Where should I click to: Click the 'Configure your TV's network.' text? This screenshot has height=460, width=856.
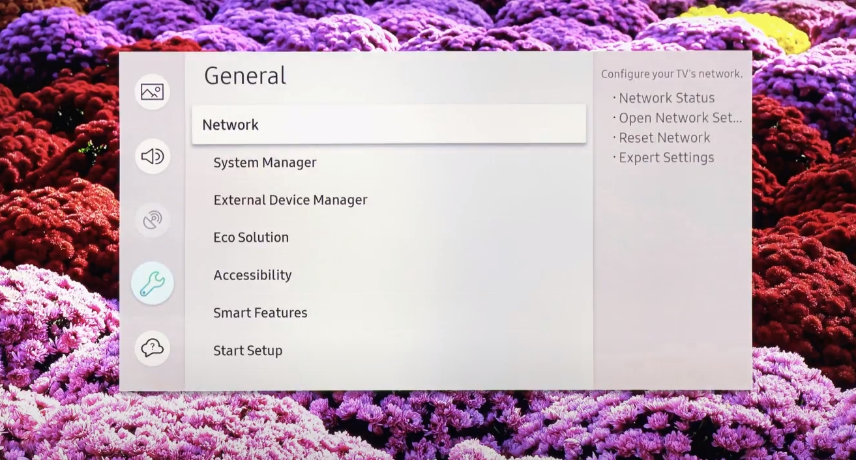coord(672,74)
